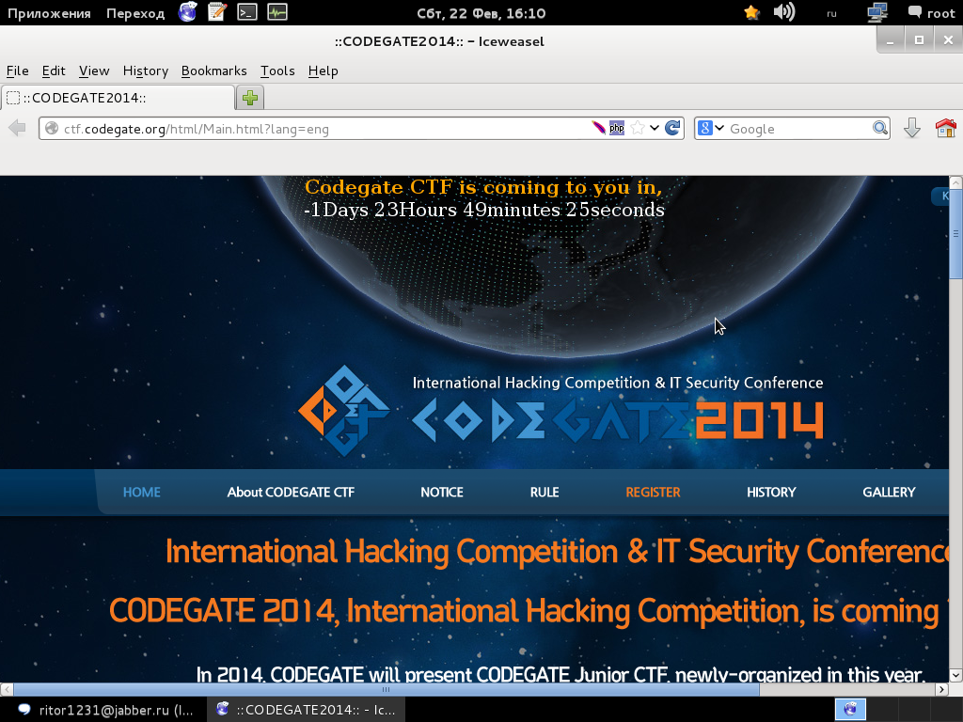Viewport: 963px width, 722px height.
Task: Open the search engine selector dropdown
Action: (x=711, y=128)
